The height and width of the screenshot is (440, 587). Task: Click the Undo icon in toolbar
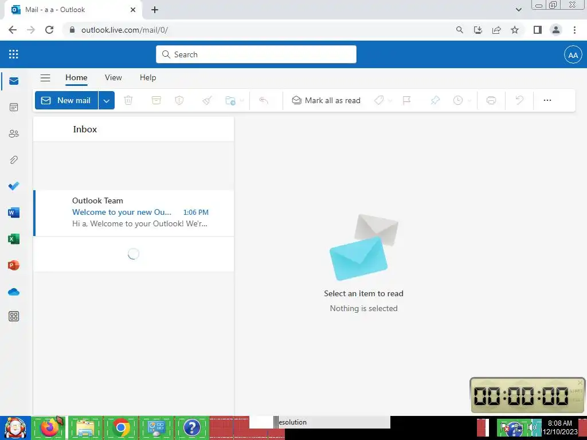[x=519, y=100]
